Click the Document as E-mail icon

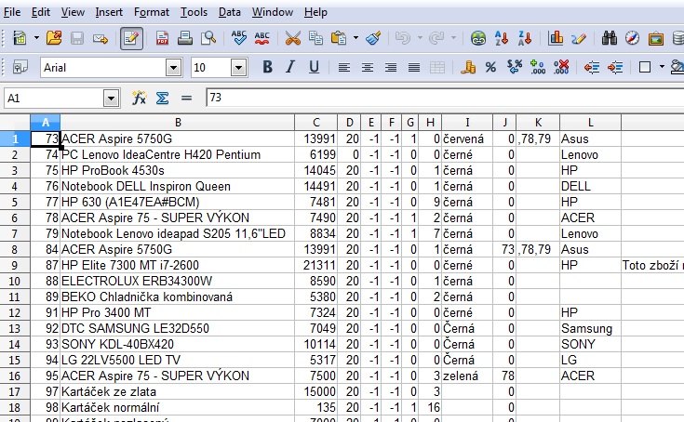101,38
